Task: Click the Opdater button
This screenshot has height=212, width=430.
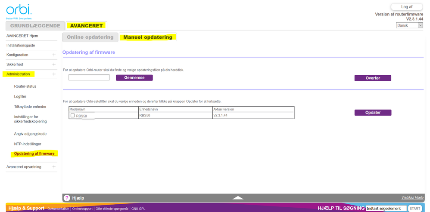Action: pyautogui.click(x=373, y=113)
